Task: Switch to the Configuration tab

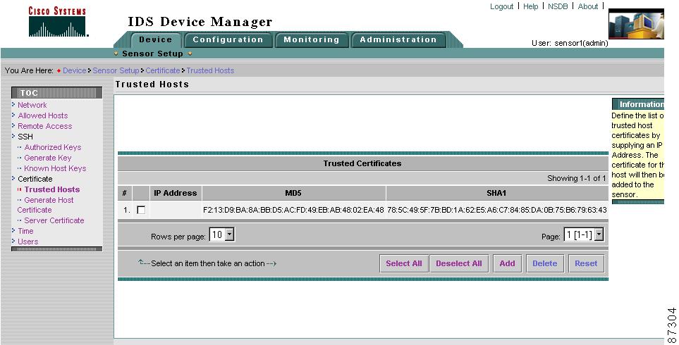Action: [228, 39]
